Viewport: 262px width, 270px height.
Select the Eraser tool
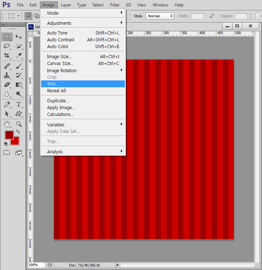[7, 85]
